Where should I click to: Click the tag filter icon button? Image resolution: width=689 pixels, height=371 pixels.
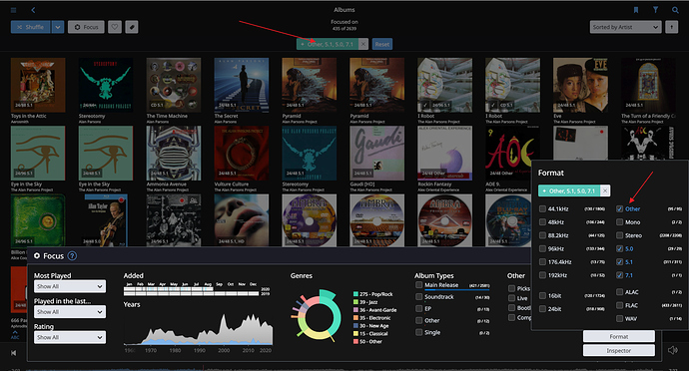click(132, 27)
